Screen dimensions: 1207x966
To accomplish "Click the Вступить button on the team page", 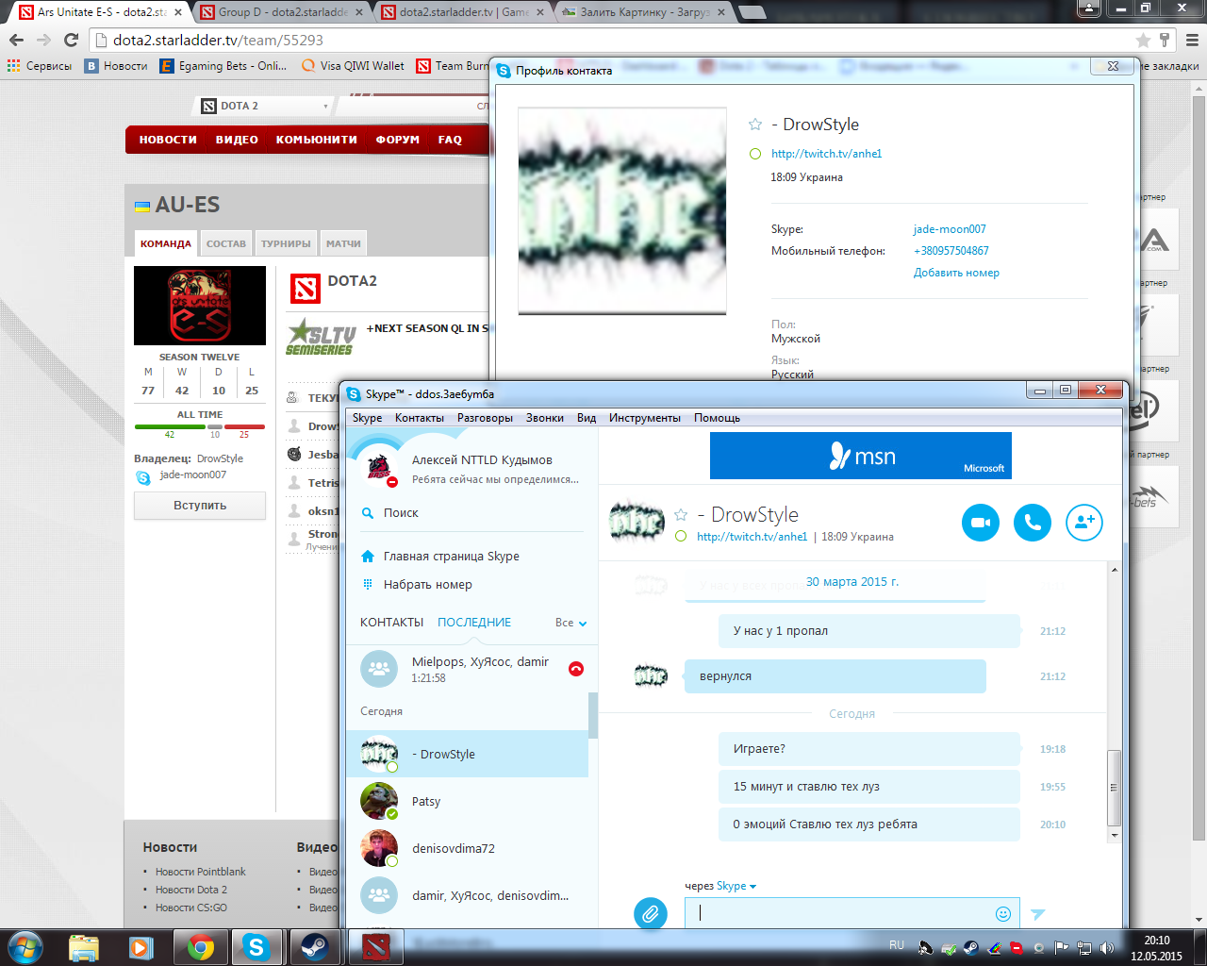I will (x=200, y=506).
